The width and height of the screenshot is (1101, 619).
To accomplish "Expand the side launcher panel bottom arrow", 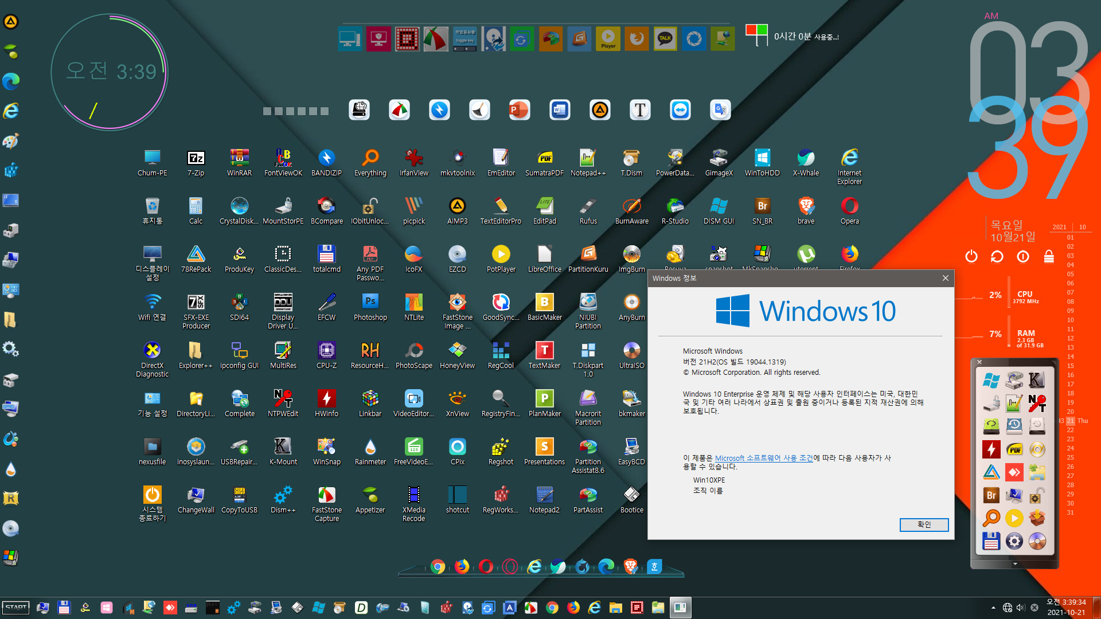I will point(1014,564).
